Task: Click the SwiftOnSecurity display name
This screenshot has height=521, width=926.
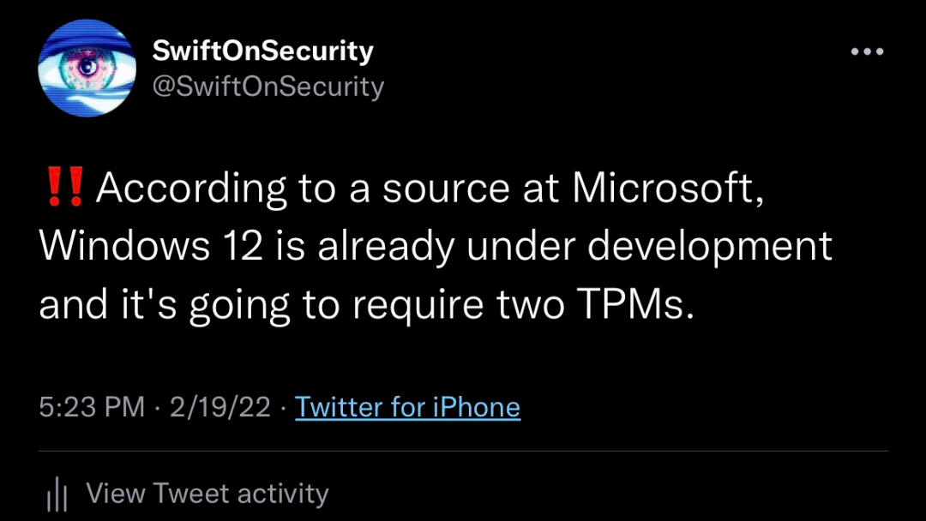Action: point(262,50)
